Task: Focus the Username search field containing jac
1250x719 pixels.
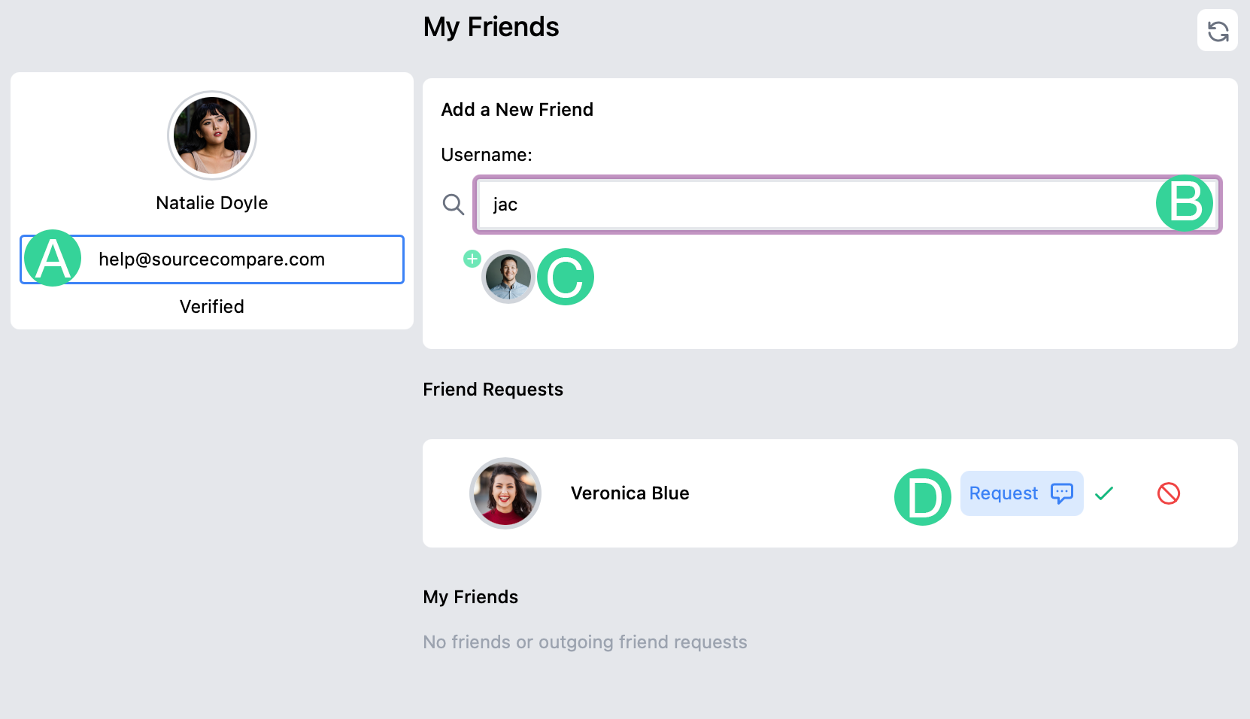Action: coord(848,205)
